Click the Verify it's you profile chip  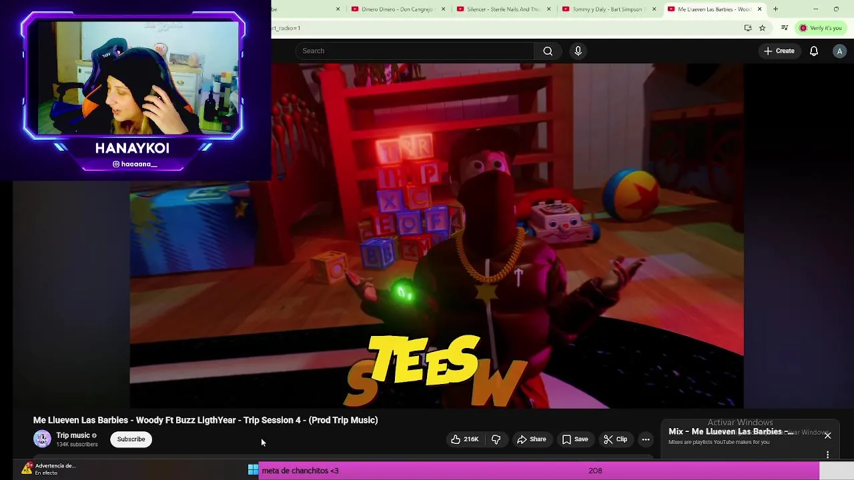(821, 28)
